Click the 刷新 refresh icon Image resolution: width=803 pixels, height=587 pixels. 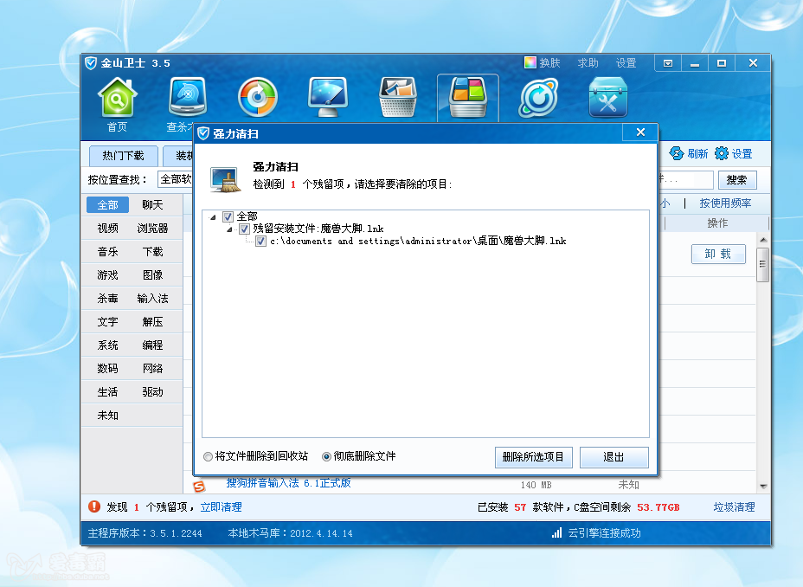pos(677,153)
